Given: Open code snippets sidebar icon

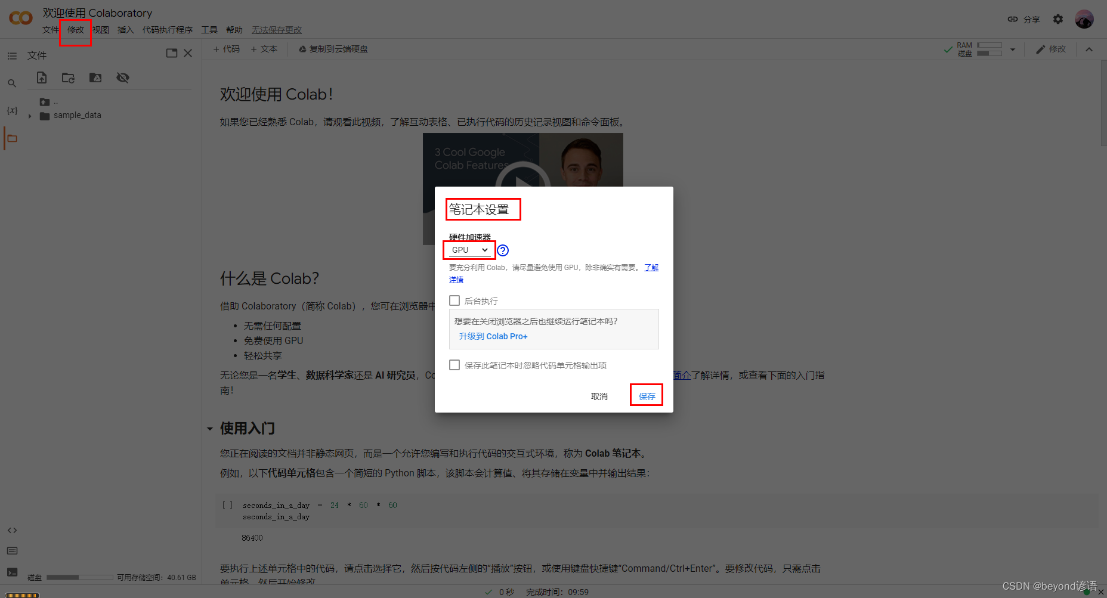Looking at the screenshot, I should [x=12, y=530].
